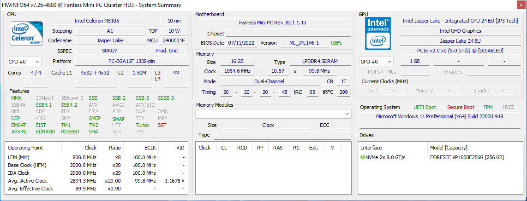Click the ML_JPL1V6.1 BIOS version value

pos(304,43)
